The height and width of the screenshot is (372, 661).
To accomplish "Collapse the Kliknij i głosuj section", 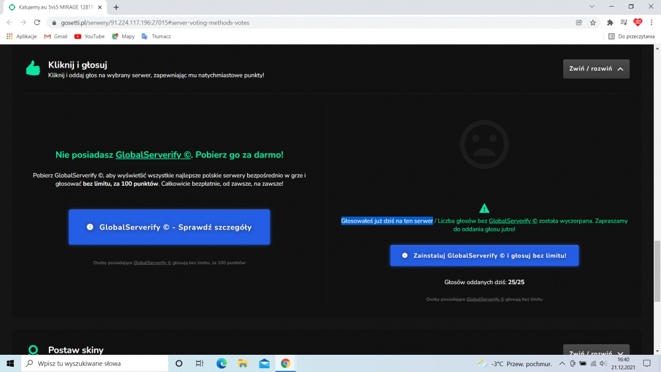I will (596, 69).
